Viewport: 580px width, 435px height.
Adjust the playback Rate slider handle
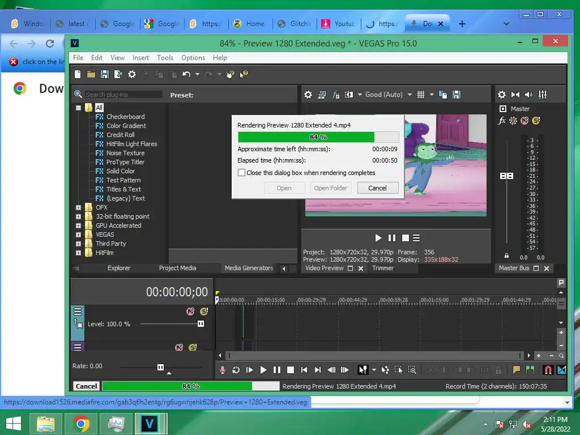point(160,367)
